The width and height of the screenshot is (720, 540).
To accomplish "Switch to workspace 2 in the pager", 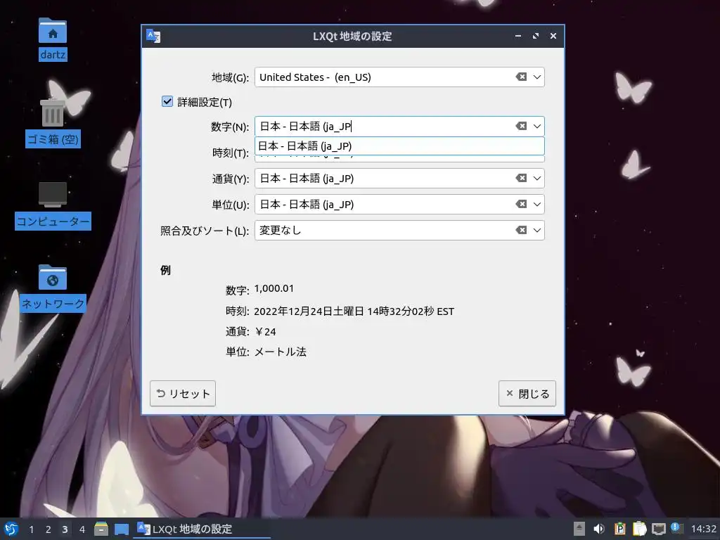I will tap(49, 529).
